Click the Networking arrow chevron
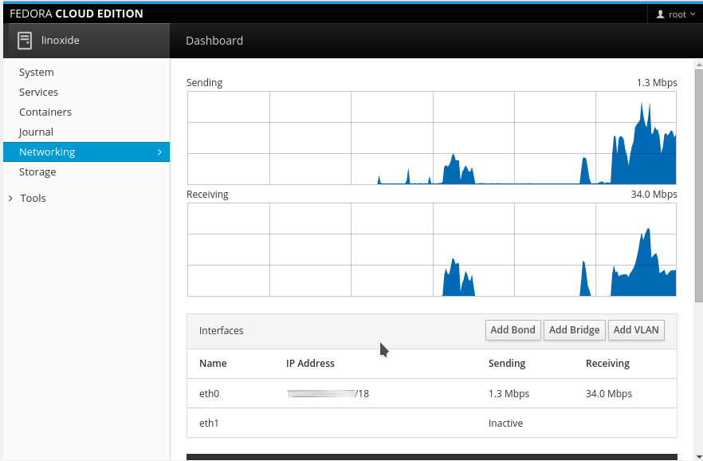This screenshot has width=703, height=461. point(159,152)
